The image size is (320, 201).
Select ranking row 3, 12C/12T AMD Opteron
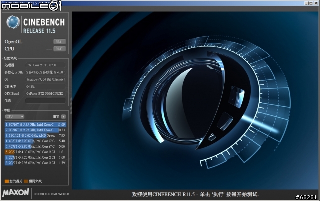[35, 136]
